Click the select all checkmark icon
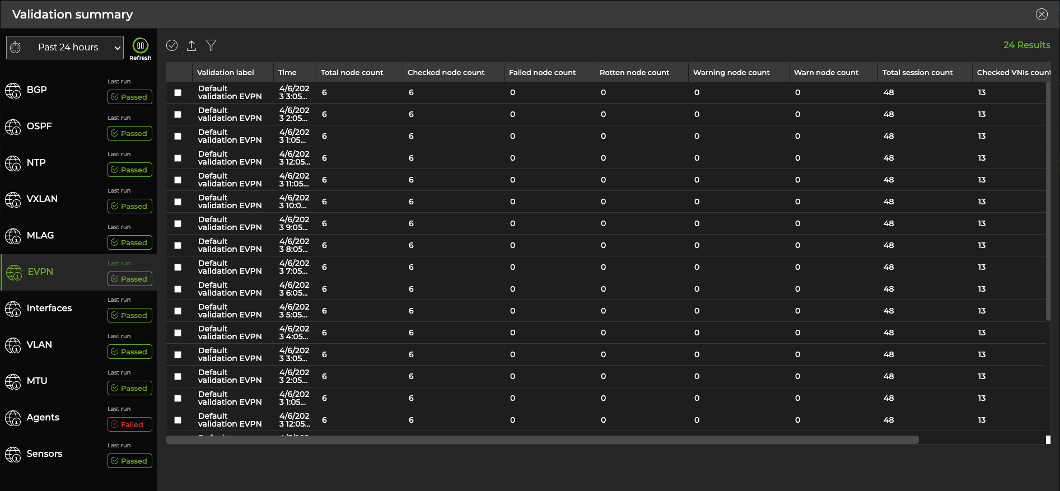The height and width of the screenshot is (491, 1060). pos(172,45)
